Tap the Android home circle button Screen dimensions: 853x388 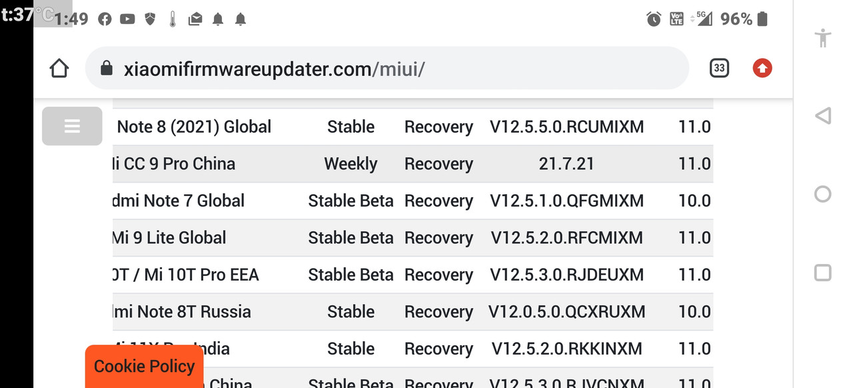click(x=823, y=194)
